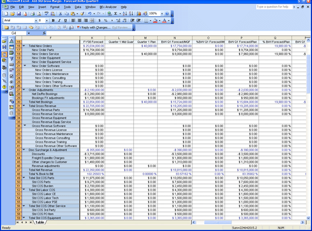Click the Fill Color paint bucket swatch
The width and height of the screenshot is (312, 231).
tap(154, 21)
